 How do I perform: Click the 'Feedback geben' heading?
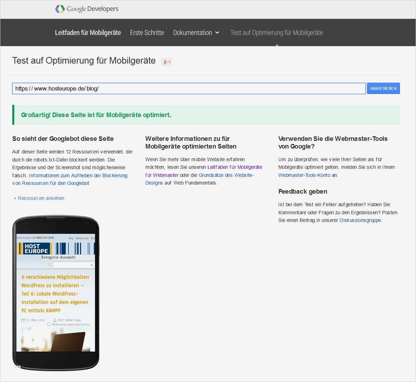pyautogui.click(x=303, y=192)
